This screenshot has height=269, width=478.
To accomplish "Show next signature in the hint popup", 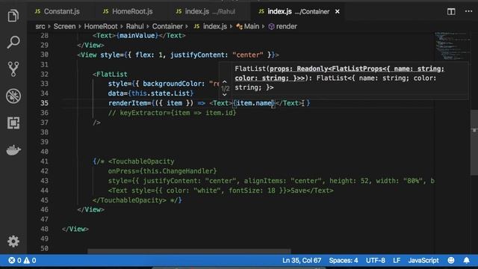I will (225, 95).
